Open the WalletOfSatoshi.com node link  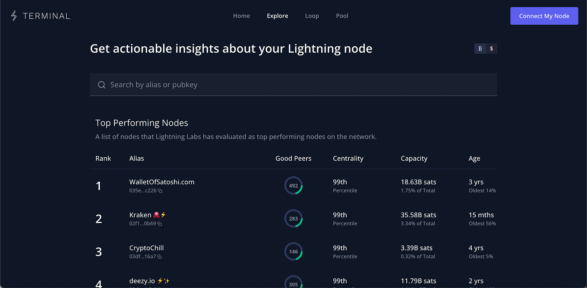click(x=162, y=182)
